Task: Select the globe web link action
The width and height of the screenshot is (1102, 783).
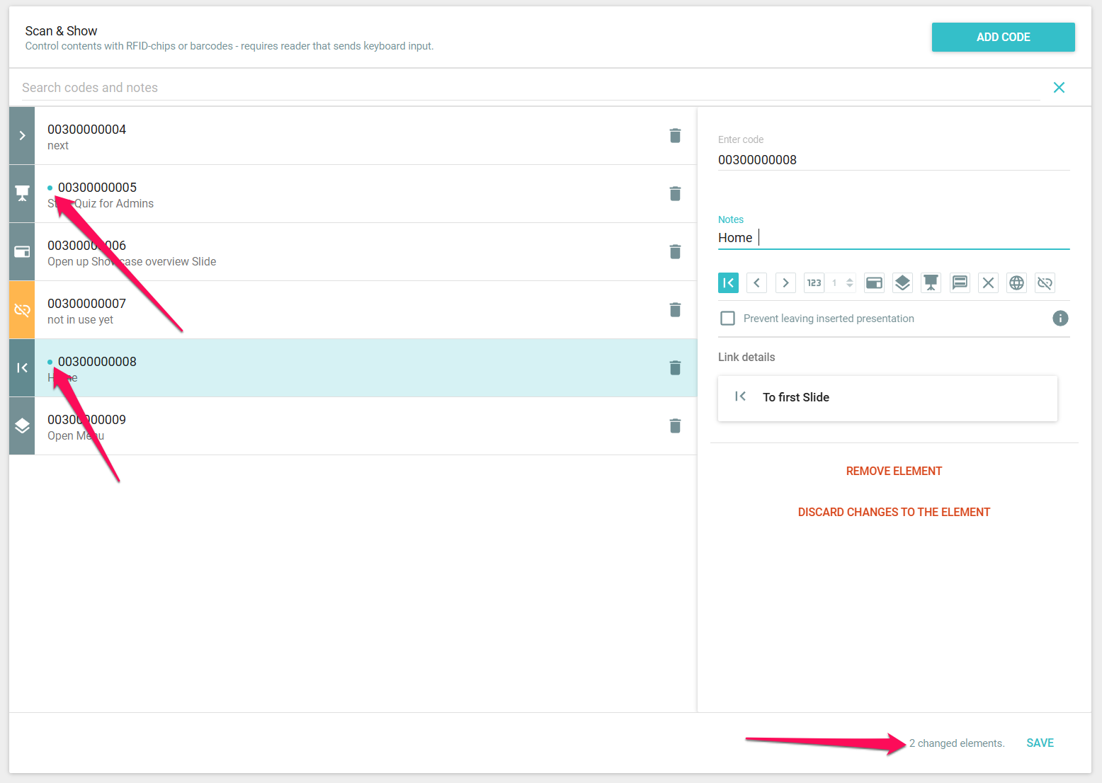Action: click(1016, 283)
